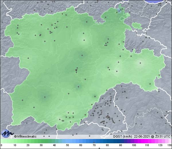Click the 23:51 UTC time text

click(x=162, y=136)
